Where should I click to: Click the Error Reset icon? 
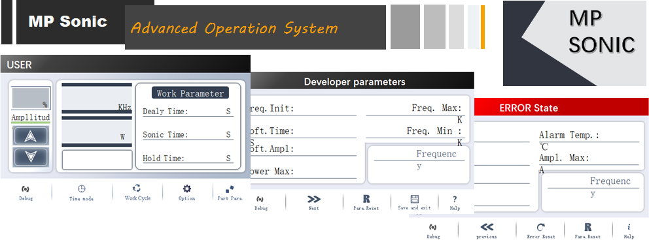click(541, 227)
